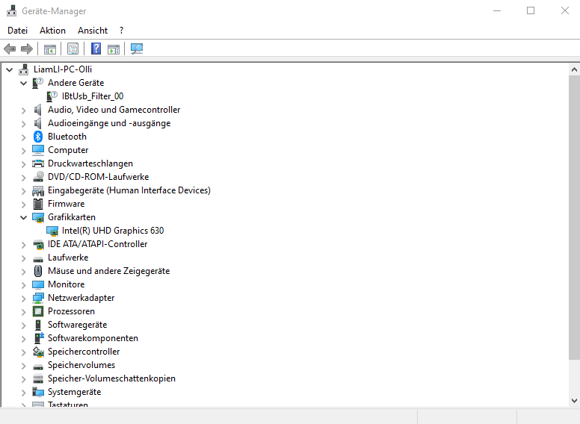Close the Geräte-Manager window

pyautogui.click(x=564, y=10)
